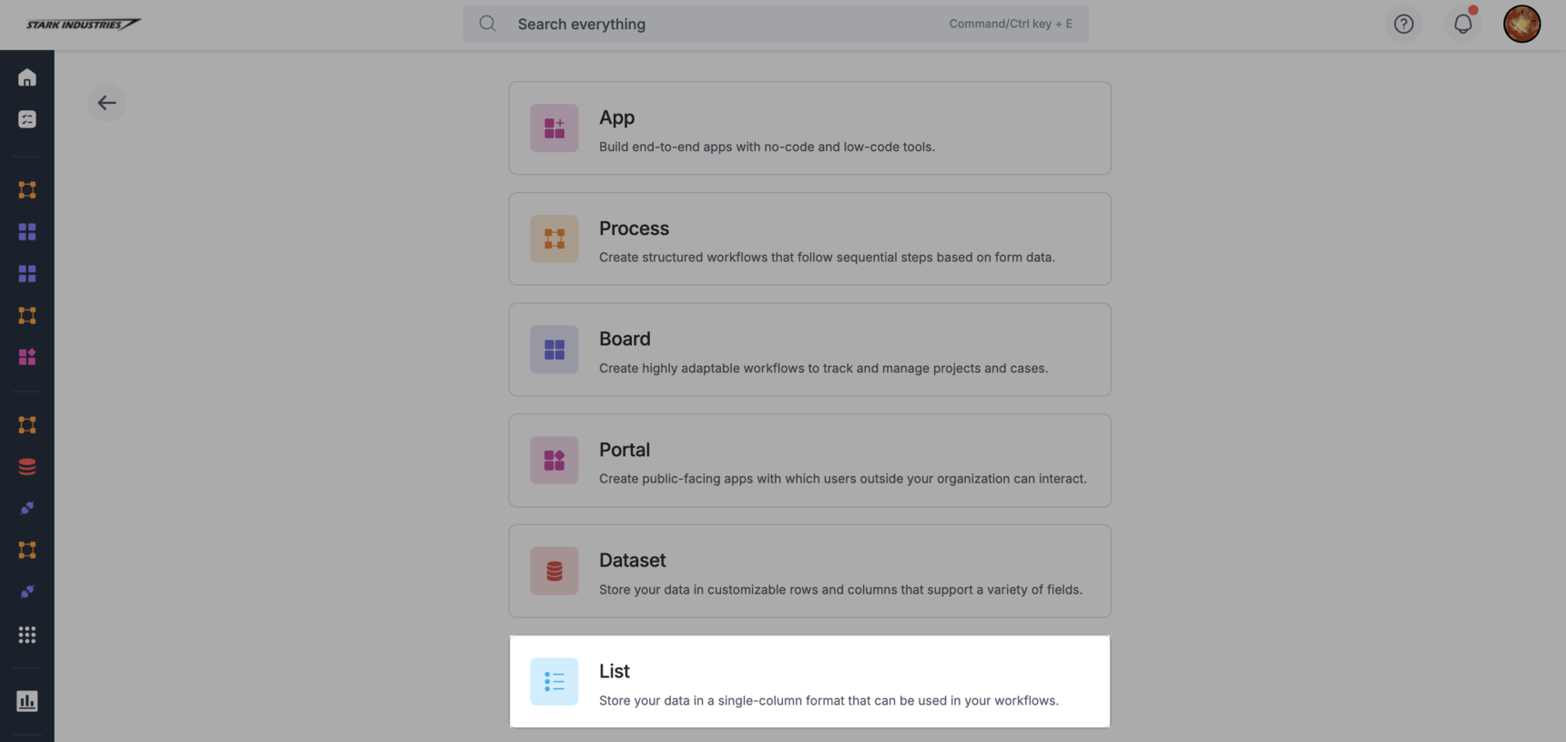Select the Process option card
This screenshot has height=742, width=1566.
coord(809,239)
